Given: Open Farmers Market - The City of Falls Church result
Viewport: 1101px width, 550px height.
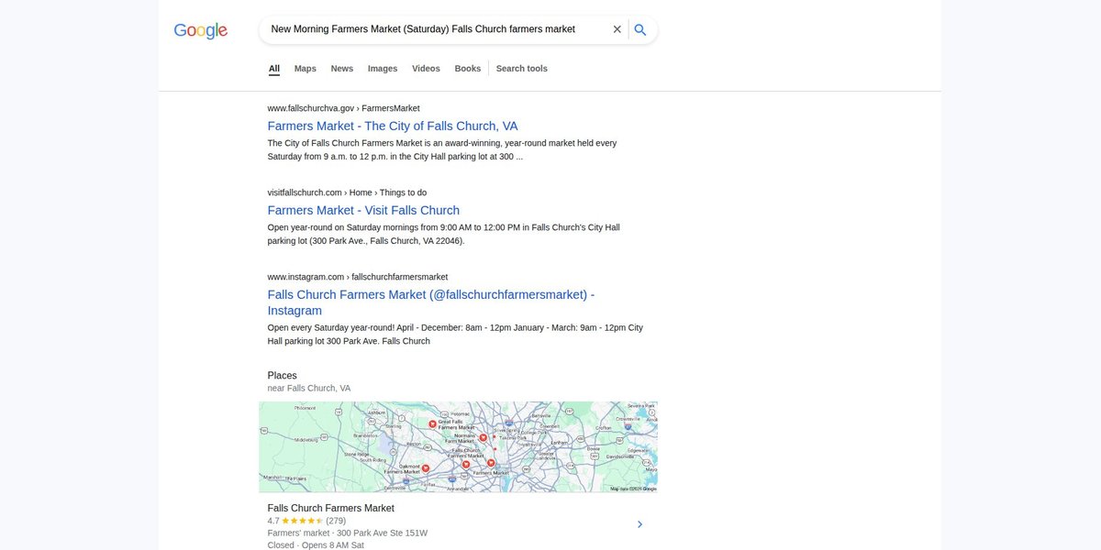Looking at the screenshot, I should [393, 126].
